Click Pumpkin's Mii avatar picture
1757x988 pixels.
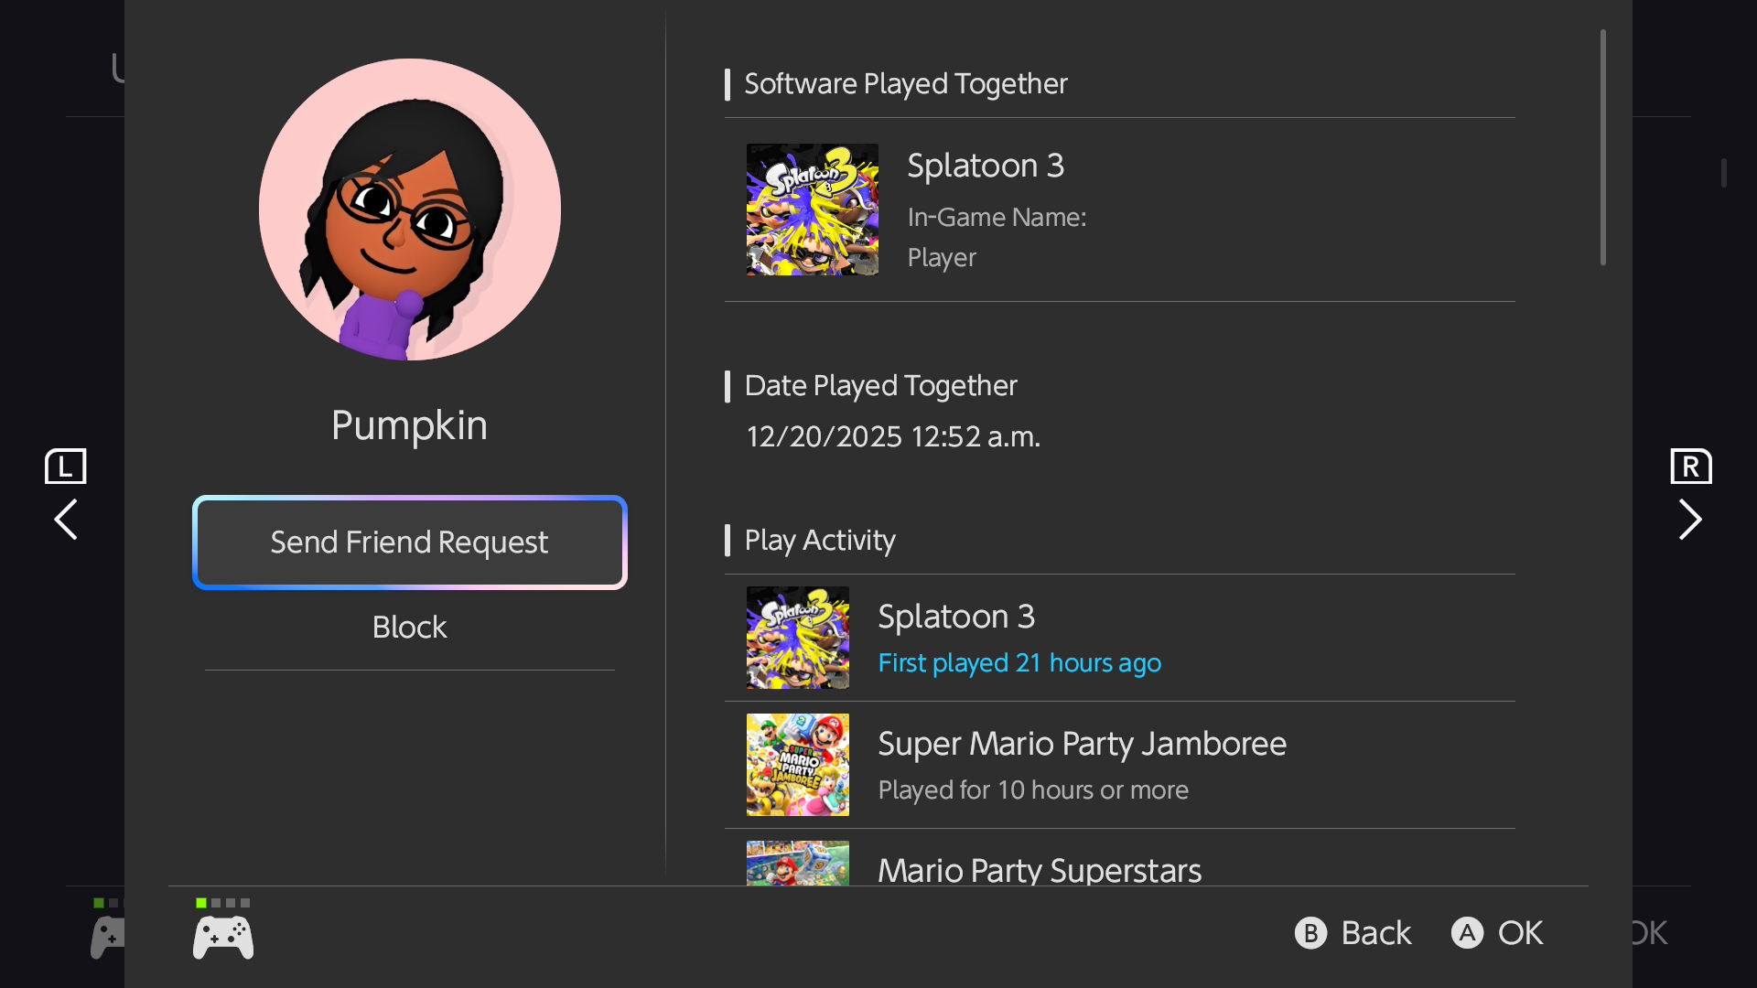pyautogui.click(x=409, y=209)
